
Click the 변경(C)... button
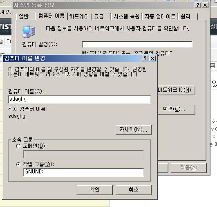click(176, 110)
